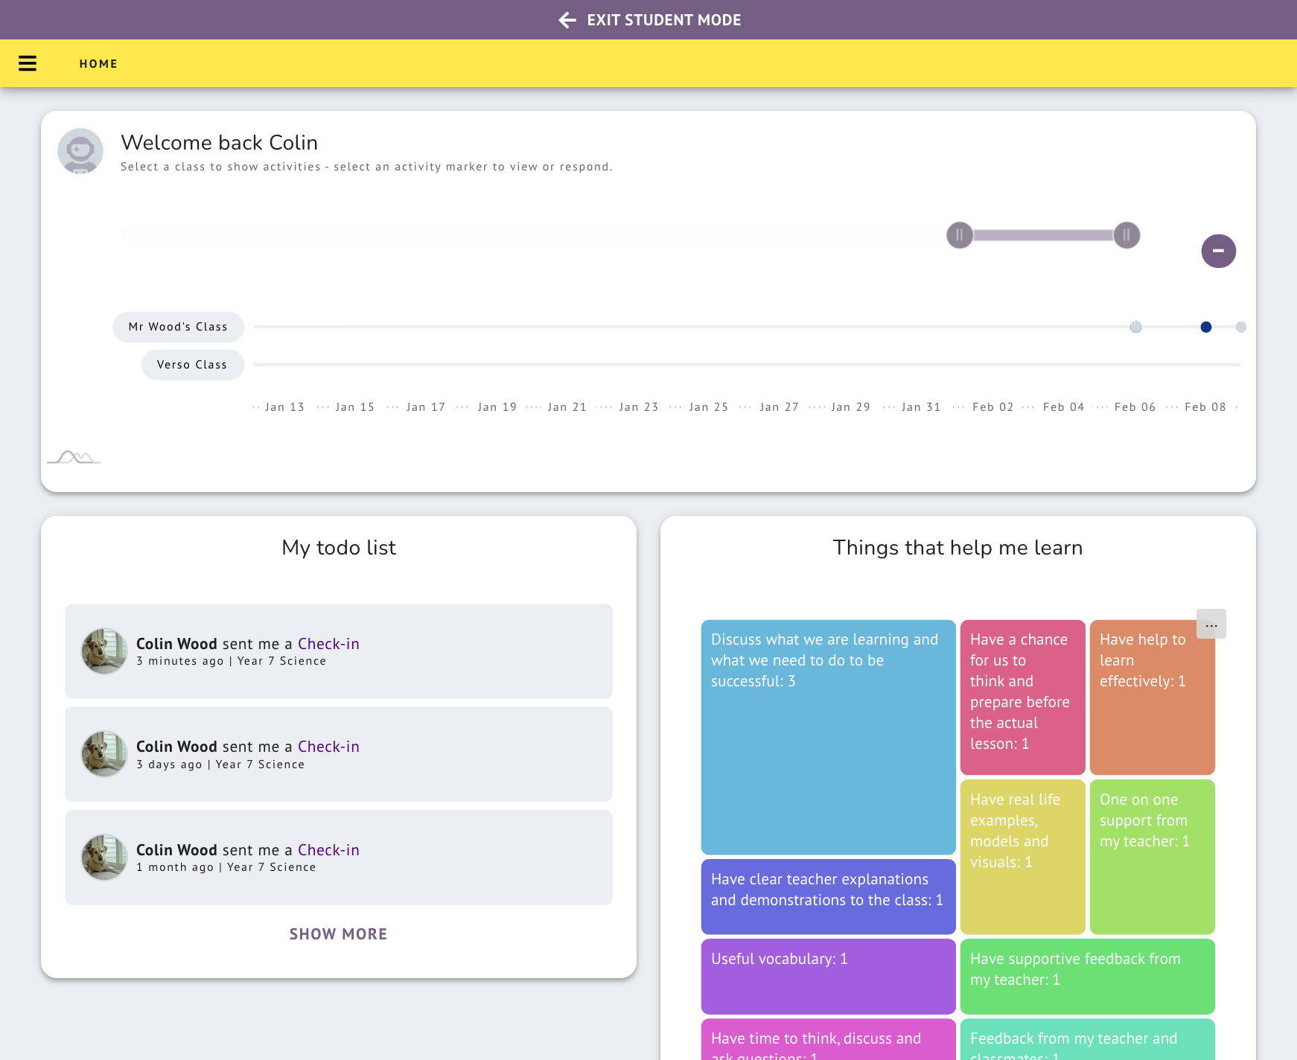Click the yellow 'Have real life examples' tile
The image size is (1297, 1060).
[x=1022, y=857]
